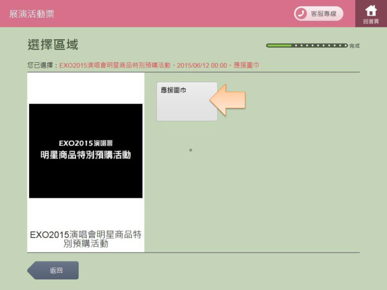Open the 客服專線 customer service hotline
387x290 pixels.
point(318,13)
